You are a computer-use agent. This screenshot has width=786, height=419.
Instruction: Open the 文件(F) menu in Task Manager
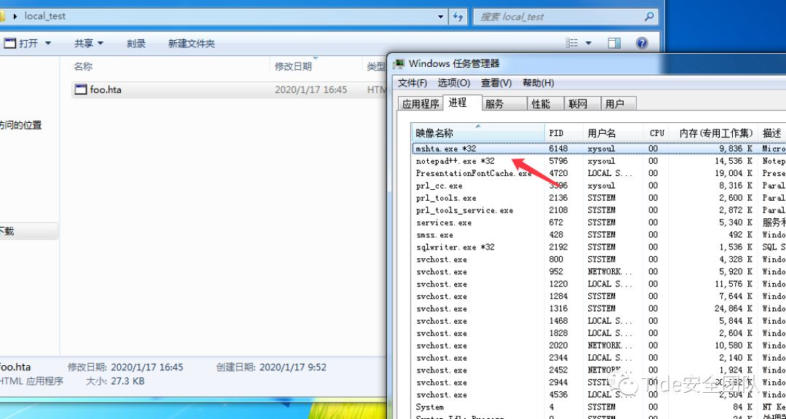coord(412,83)
